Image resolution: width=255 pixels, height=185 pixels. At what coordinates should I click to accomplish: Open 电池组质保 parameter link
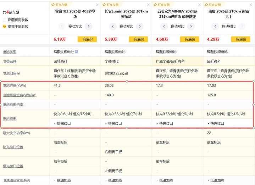click(11, 73)
